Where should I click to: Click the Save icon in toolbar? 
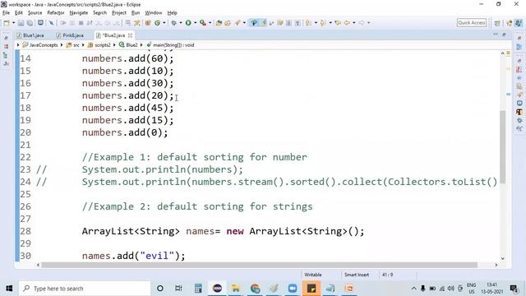[21, 23]
